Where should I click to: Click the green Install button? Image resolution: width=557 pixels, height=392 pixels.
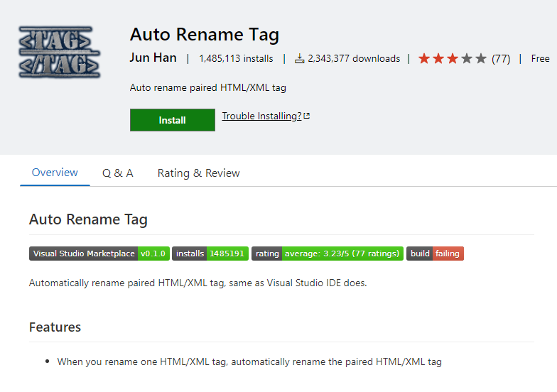[x=172, y=120]
